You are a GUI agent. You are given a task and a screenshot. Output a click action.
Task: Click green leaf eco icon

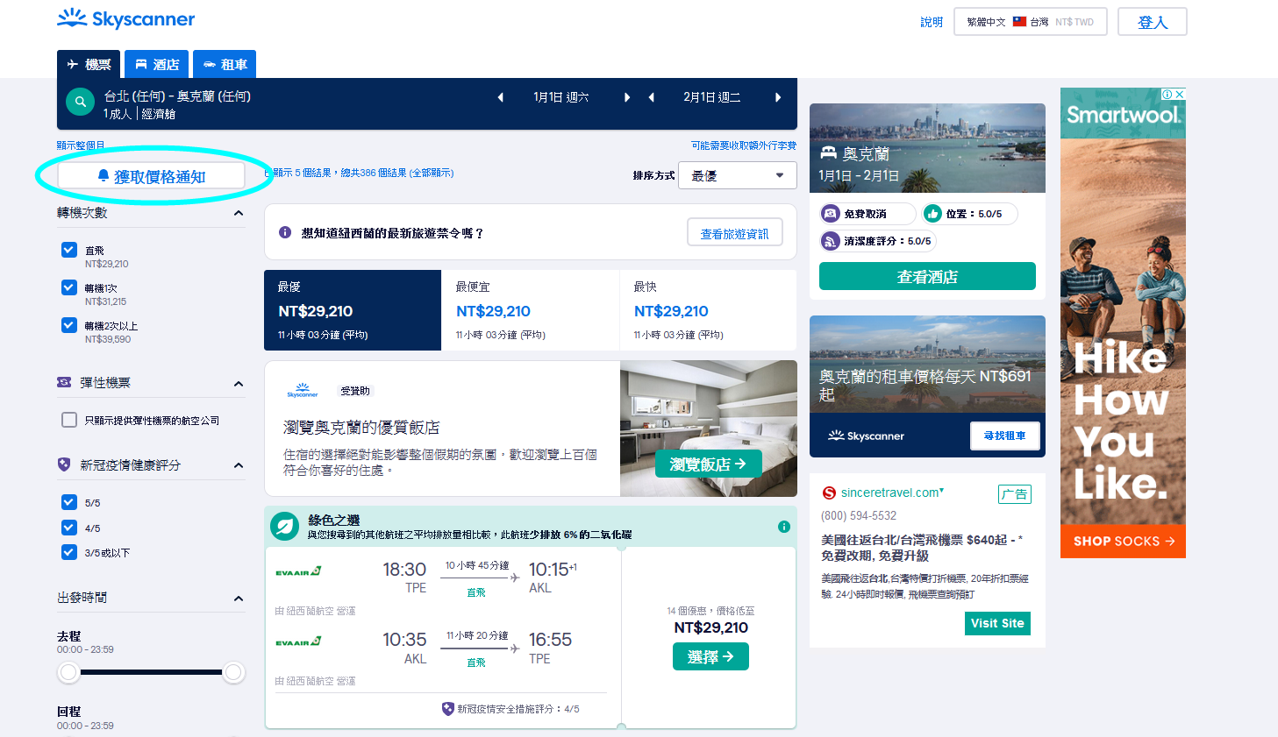[x=284, y=526]
